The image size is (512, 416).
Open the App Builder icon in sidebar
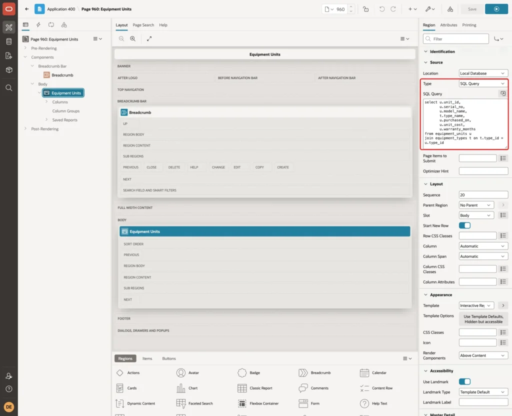click(9, 27)
